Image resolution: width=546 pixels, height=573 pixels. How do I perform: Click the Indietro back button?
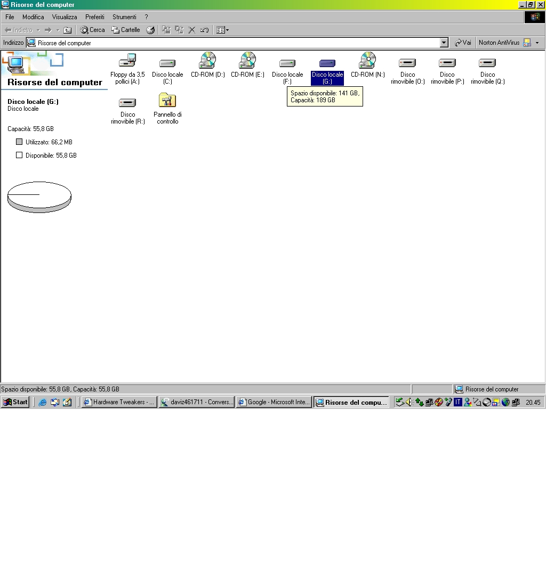coord(19,30)
